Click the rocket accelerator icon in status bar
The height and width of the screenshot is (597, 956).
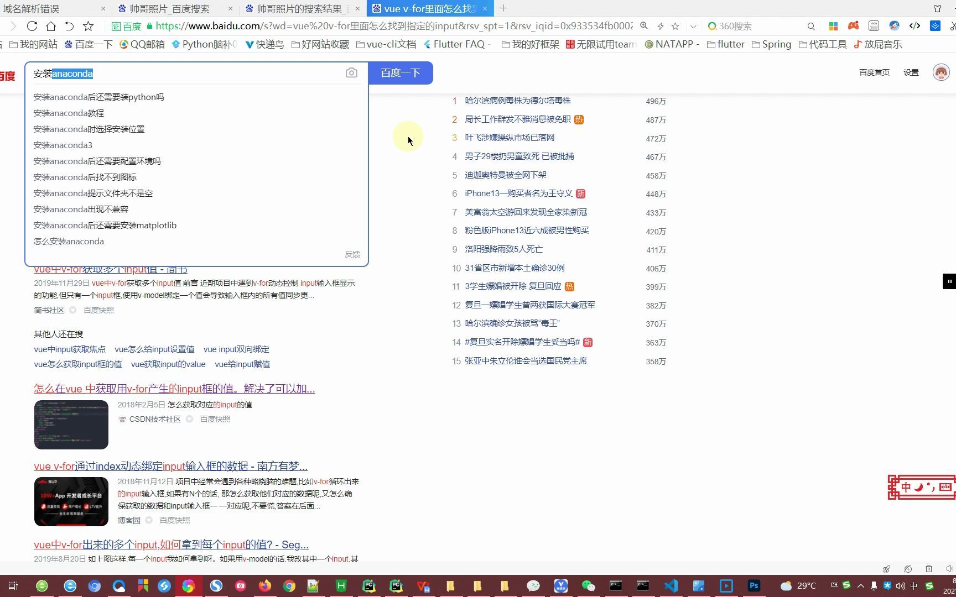886,569
